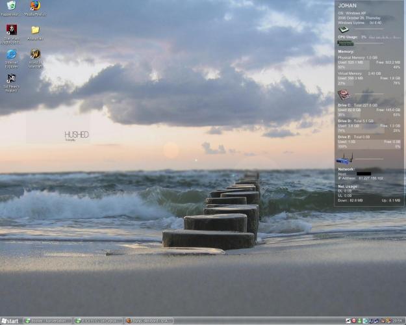The width and height of the screenshot is (406, 325).
Task: Open the Recycle Bin desktop icon
Action: pyautogui.click(x=11, y=6)
